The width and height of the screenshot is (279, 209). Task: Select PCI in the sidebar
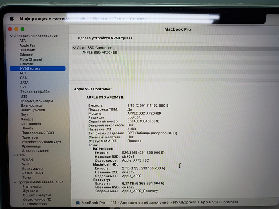[23, 73]
